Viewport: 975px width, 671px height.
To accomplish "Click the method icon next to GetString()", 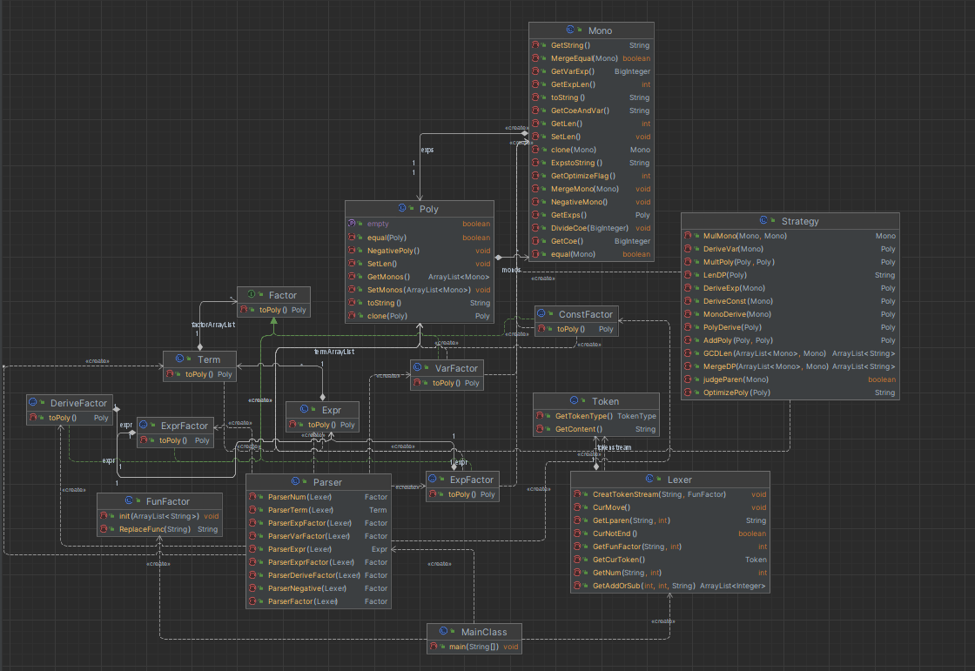I will point(536,45).
